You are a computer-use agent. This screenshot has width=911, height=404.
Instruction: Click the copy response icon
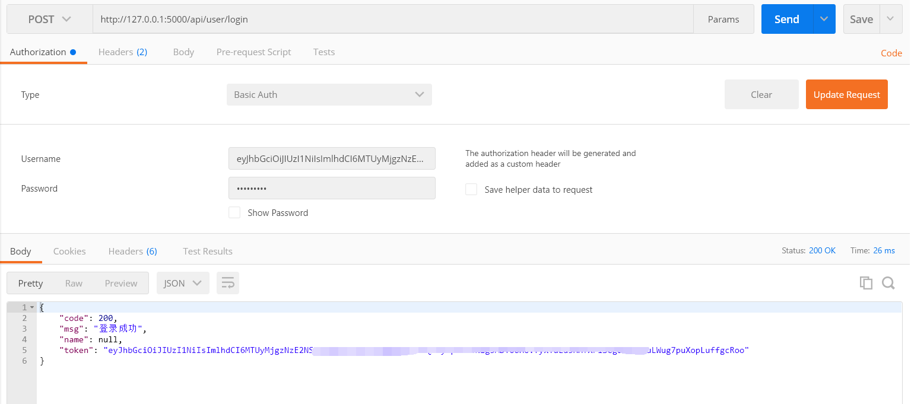pyautogui.click(x=866, y=283)
